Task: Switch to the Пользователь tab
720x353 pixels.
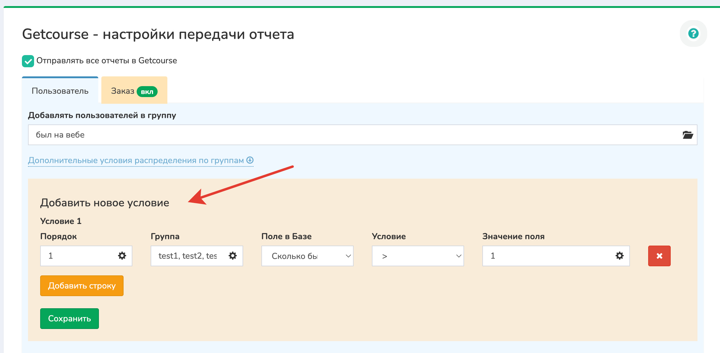Action: [x=60, y=91]
